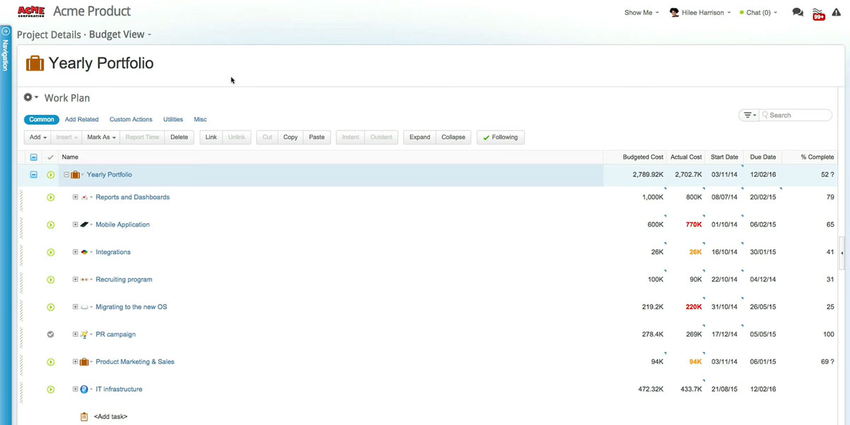This screenshot has height=425, width=850.
Task: Click the Collapse button
Action: (453, 137)
